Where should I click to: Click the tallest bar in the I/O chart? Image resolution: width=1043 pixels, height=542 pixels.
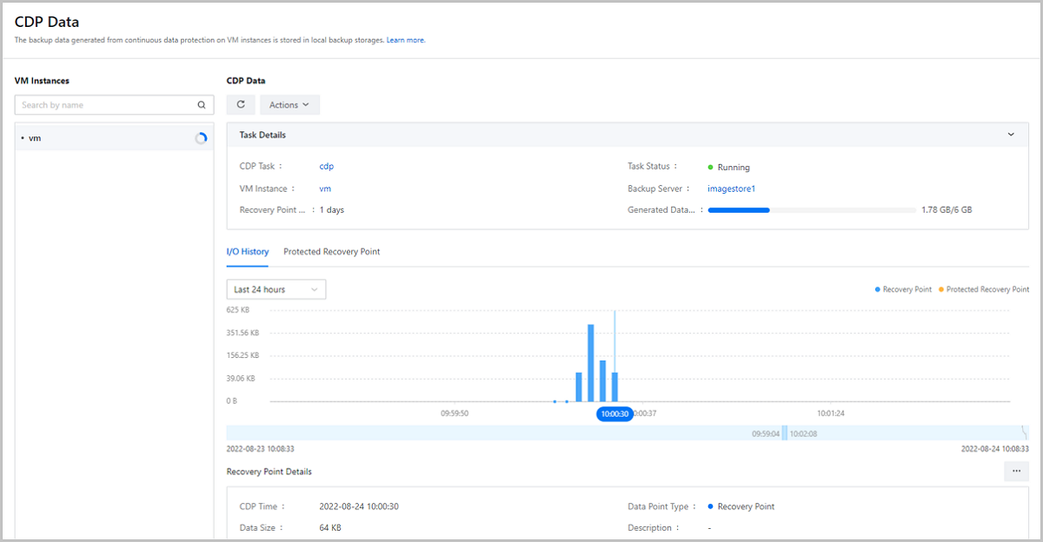(591, 362)
